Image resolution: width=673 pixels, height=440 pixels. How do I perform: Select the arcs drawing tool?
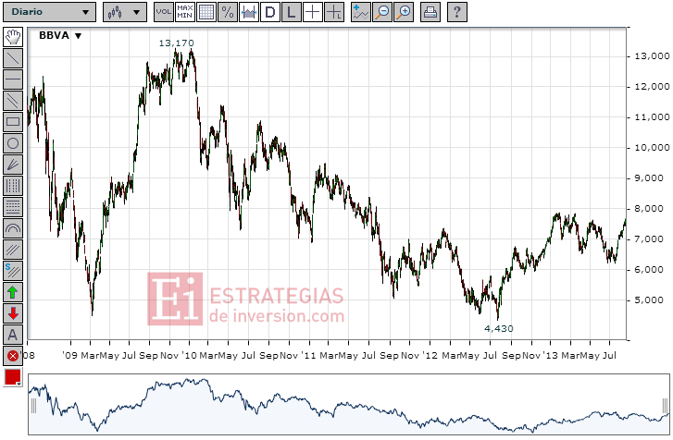click(x=13, y=228)
